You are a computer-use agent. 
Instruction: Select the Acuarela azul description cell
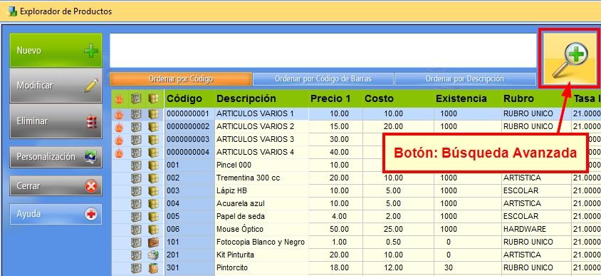(261, 203)
